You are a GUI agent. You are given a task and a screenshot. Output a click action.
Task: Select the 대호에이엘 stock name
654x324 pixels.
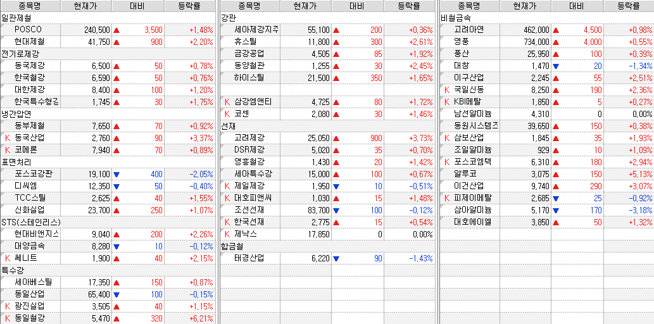click(x=472, y=222)
